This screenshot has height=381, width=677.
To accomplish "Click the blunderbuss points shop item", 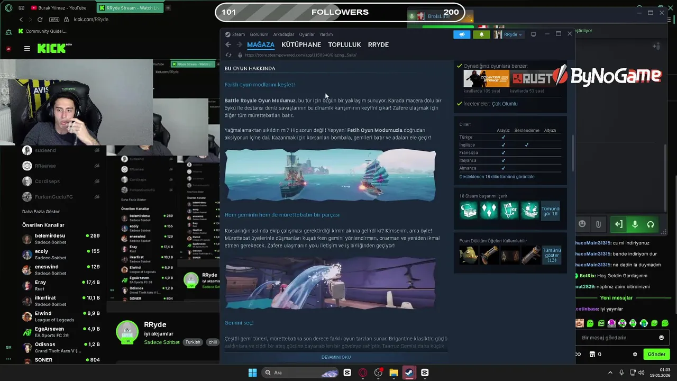I will 489,255.
